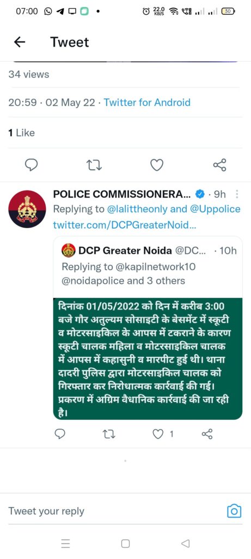
Task: Open the Twitter for Android link
Action: coord(147,103)
